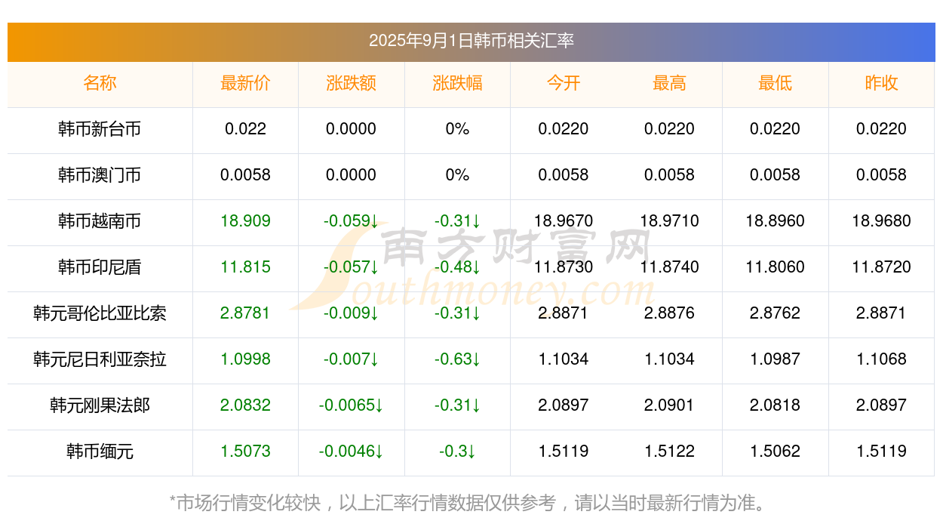Click the 涨跌额 column header
This screenshot has width=943, height=527.
pyautogui.click(x=352, y=83)
